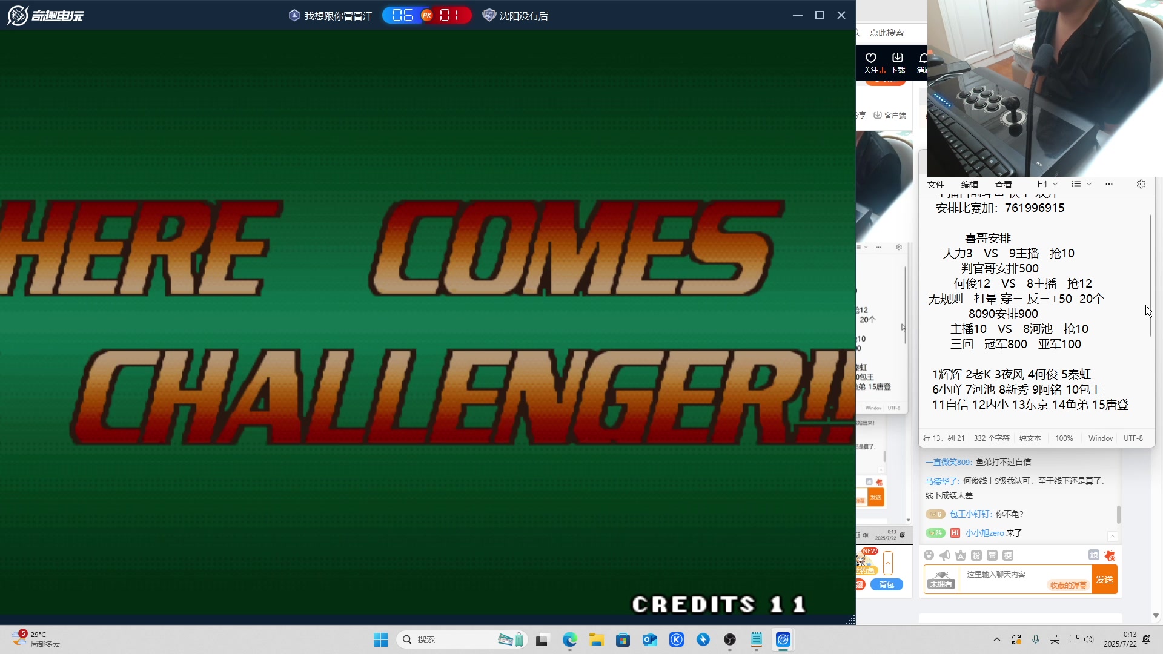Open Task View on the taskbar
1163x654 pixels.
(x=542, y=639)
